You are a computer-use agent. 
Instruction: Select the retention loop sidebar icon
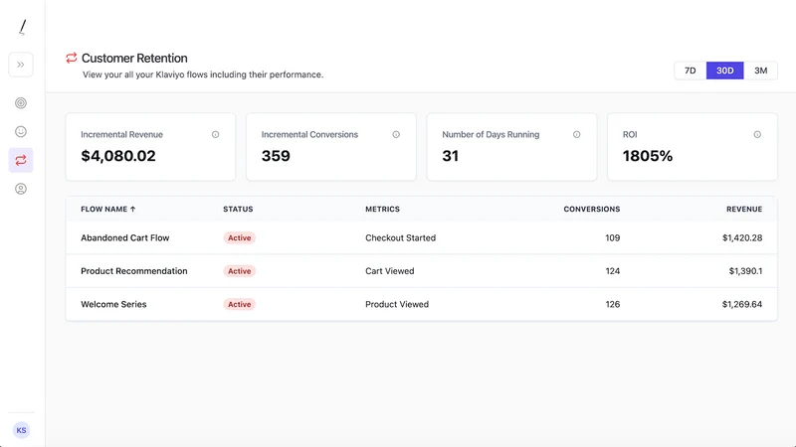point(21,160)
